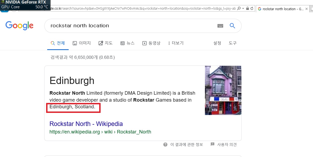The width and height of the screenshot is (313, 157).
Task: Click the lock security icon in address bar
Action: pyautogui.click(x=247, y=9)
